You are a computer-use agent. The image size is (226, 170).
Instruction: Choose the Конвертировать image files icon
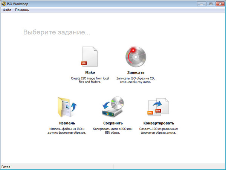click(159, 108)
